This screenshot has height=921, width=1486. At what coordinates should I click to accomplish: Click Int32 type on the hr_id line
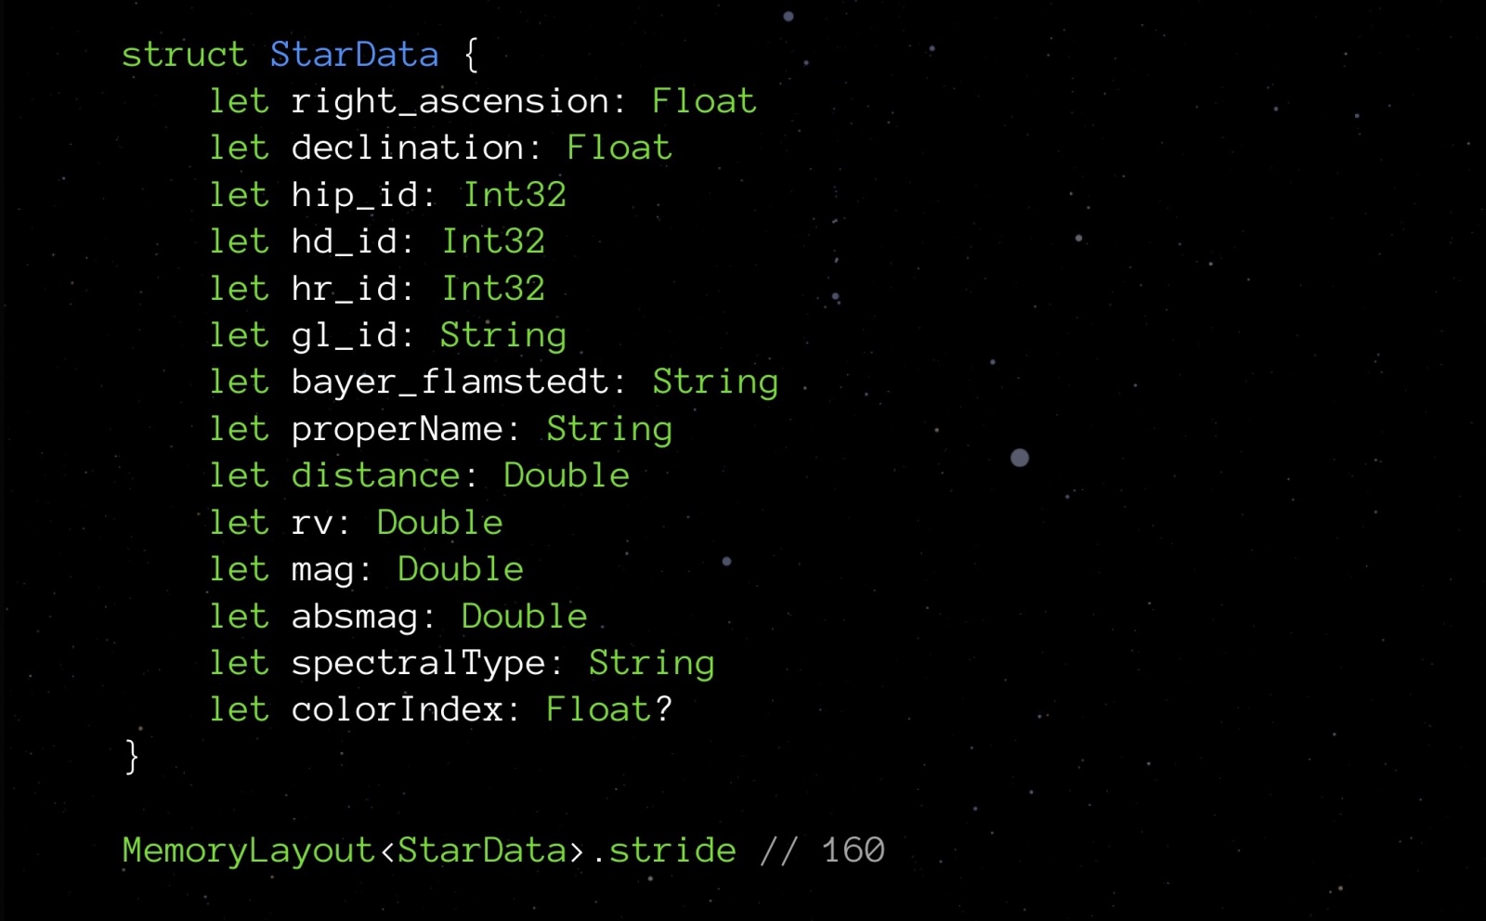tap(493, 289)
